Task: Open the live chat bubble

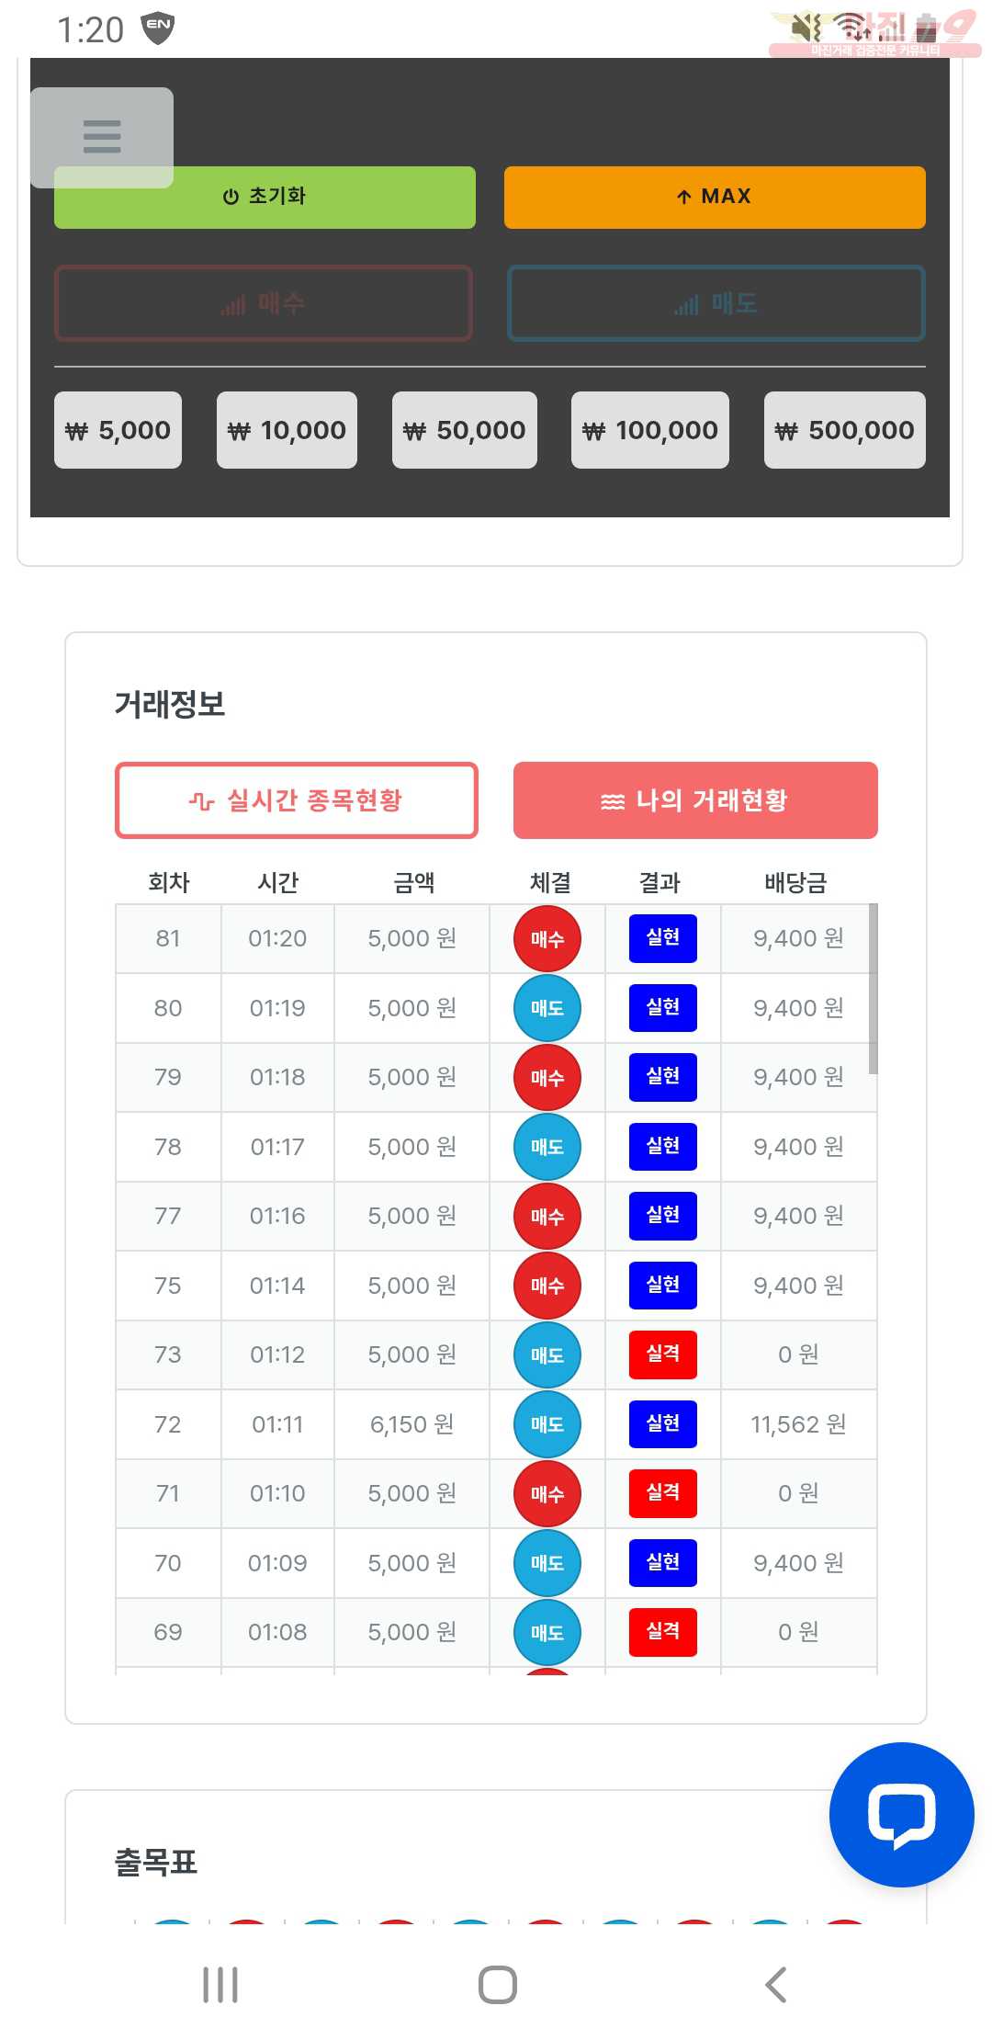Action: pos(901,1814)
